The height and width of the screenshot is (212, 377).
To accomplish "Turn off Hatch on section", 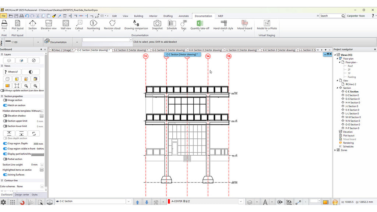I will (5, 105).
